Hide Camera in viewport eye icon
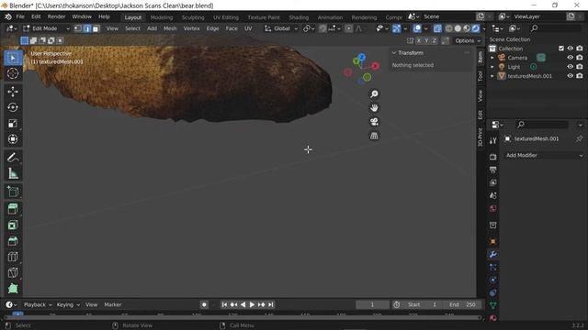Screen dimensions: 588x330 coord(570,58)
